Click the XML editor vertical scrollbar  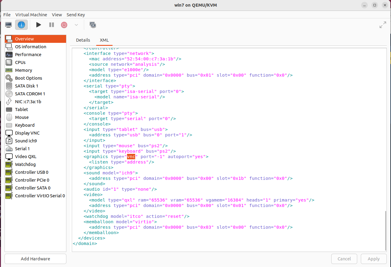coord(386,229)
